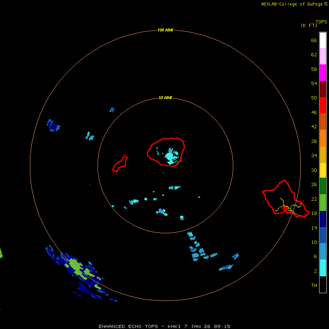Click the "58" legend value

[314, 69]
